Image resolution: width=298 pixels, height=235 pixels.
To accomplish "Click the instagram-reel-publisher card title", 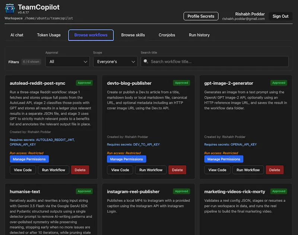I will point(133,191).
